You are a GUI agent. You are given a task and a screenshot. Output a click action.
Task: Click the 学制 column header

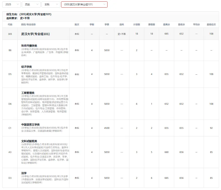tap(92, 24)
